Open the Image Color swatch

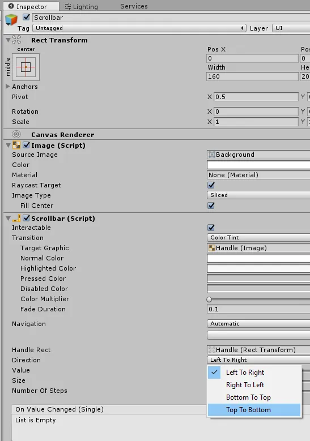tap(258, 165)
